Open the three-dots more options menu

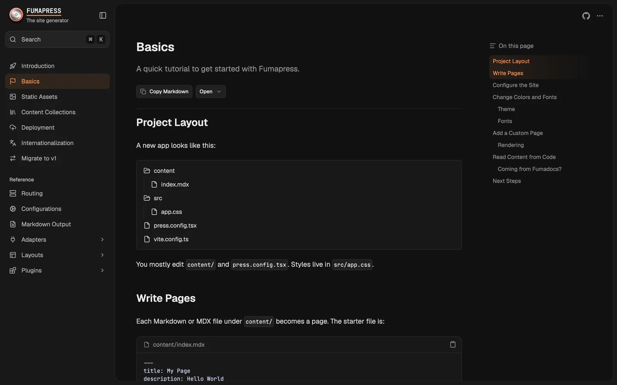[600, 16]
